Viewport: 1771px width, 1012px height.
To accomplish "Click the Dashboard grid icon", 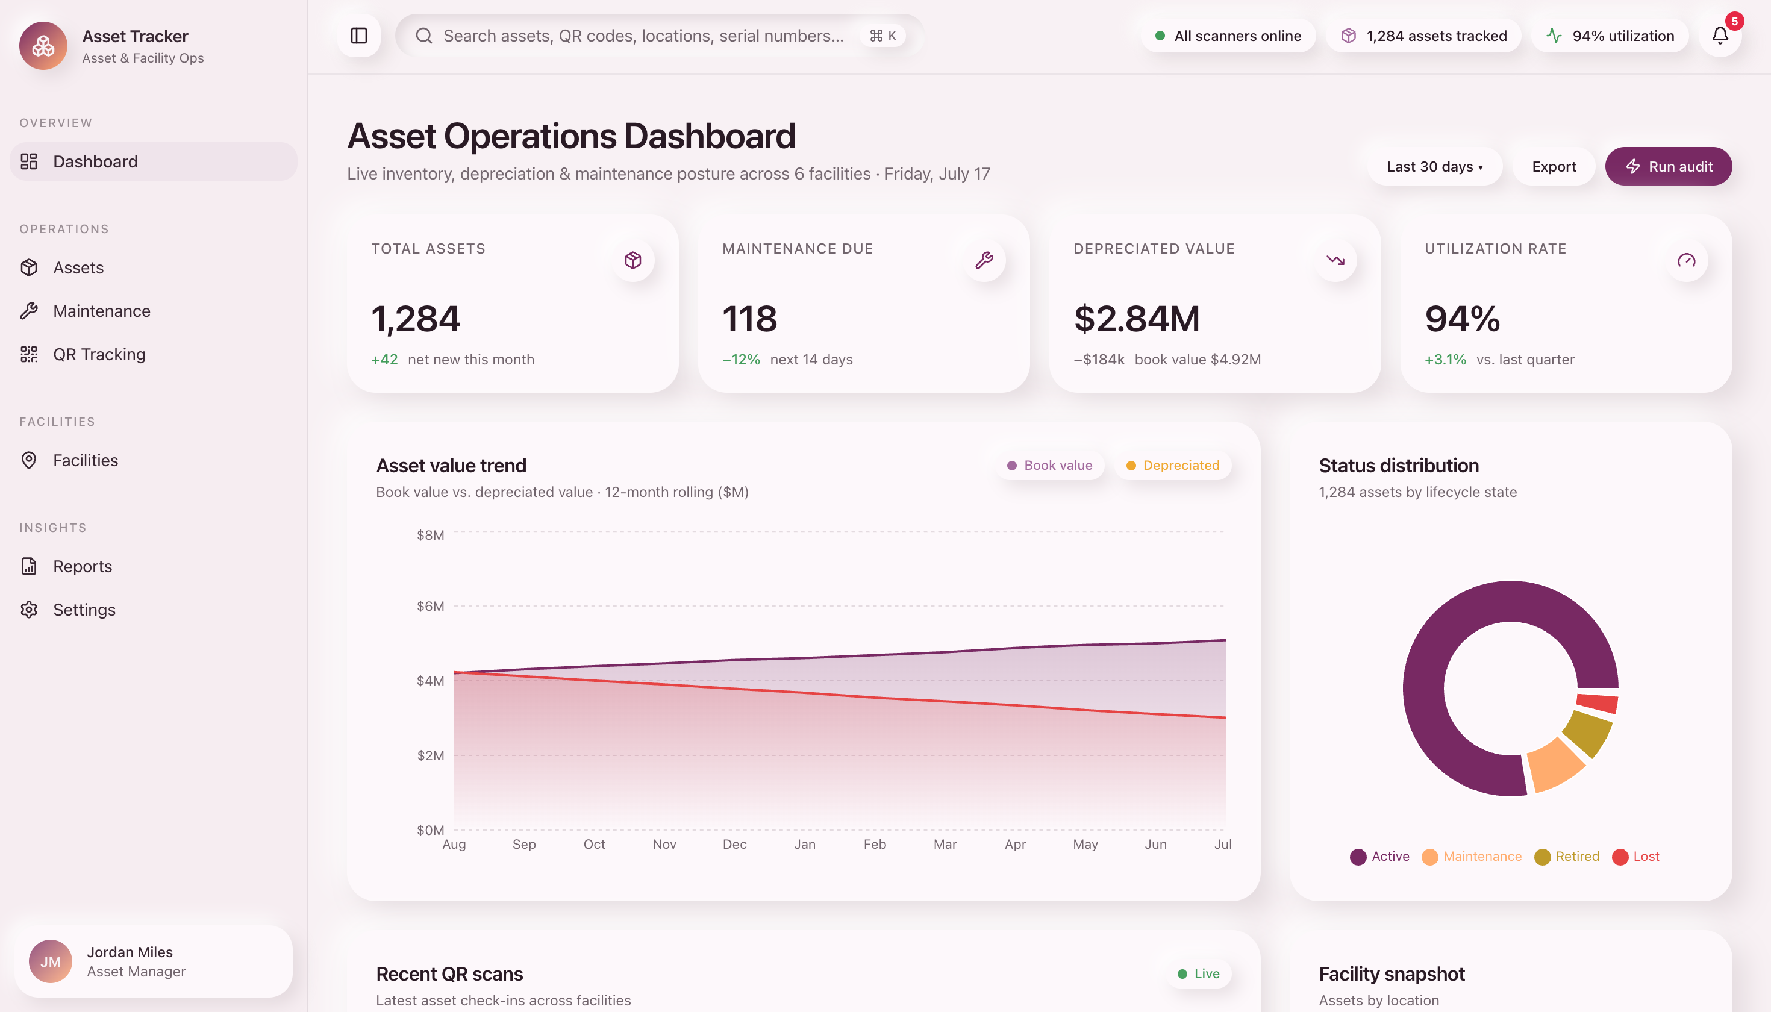I will [x=29, y=161].
